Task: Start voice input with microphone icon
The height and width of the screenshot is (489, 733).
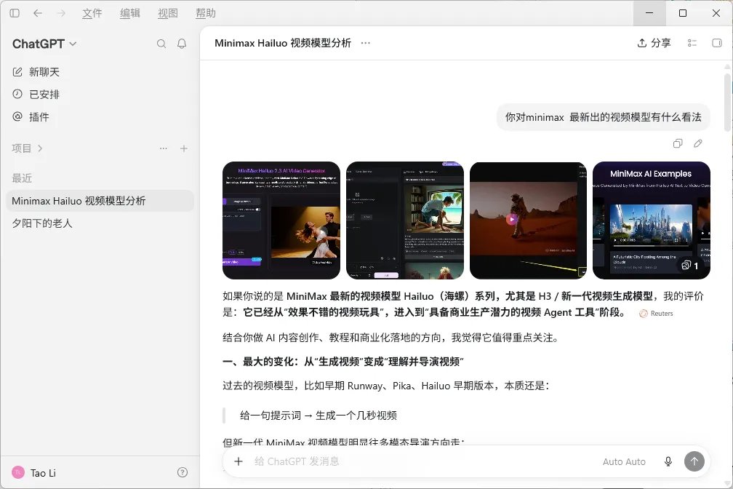Action: click(x=668, y=461)
